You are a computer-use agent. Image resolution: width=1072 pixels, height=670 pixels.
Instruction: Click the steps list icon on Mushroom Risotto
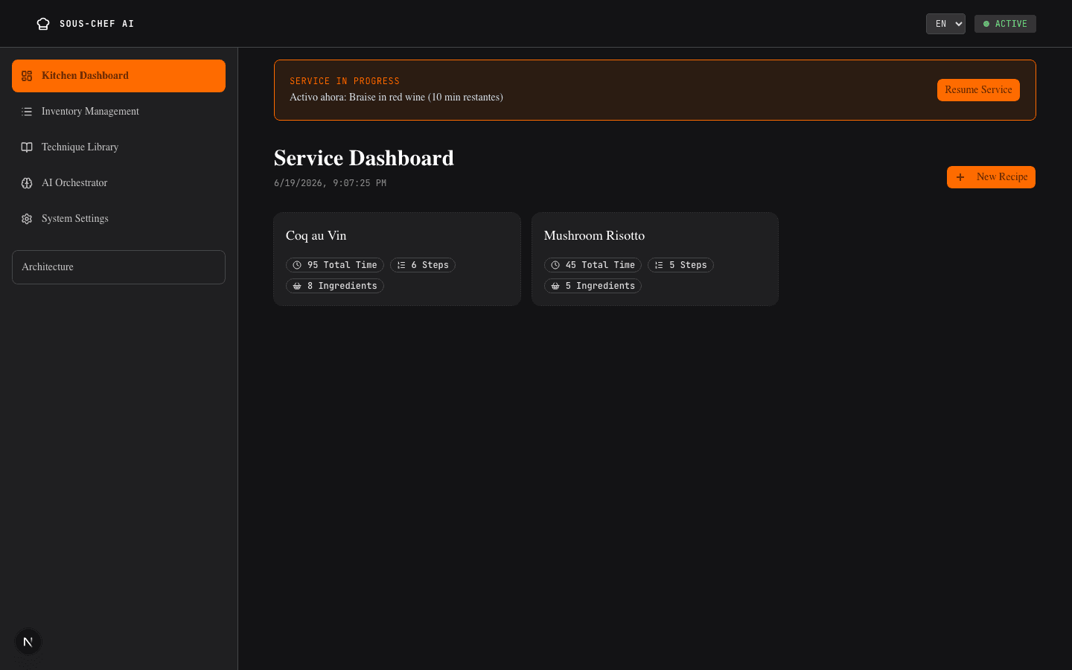pyautogui.click(x=659, y=265)
